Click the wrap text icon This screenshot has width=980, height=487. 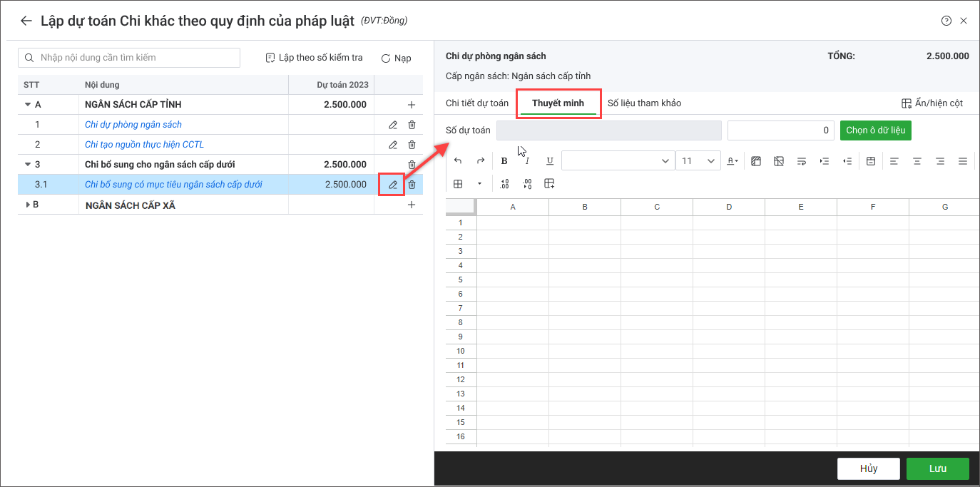coord(802,161)
